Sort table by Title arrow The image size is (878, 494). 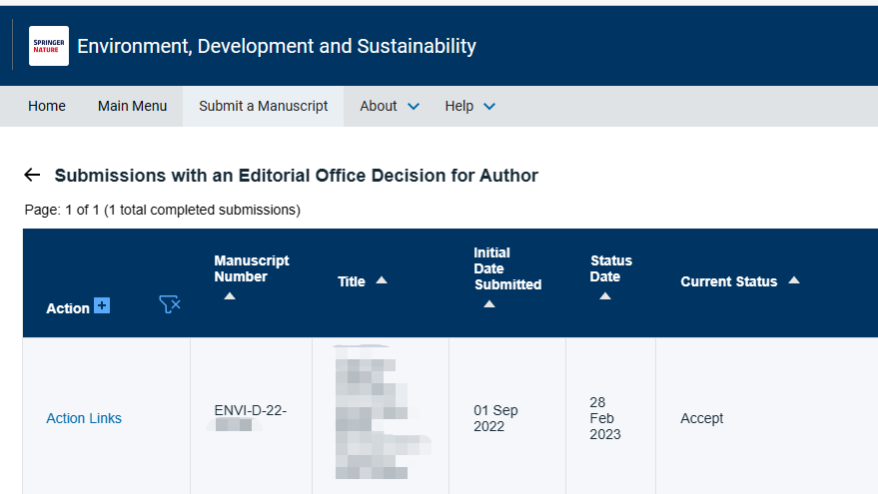click(381, 280)
